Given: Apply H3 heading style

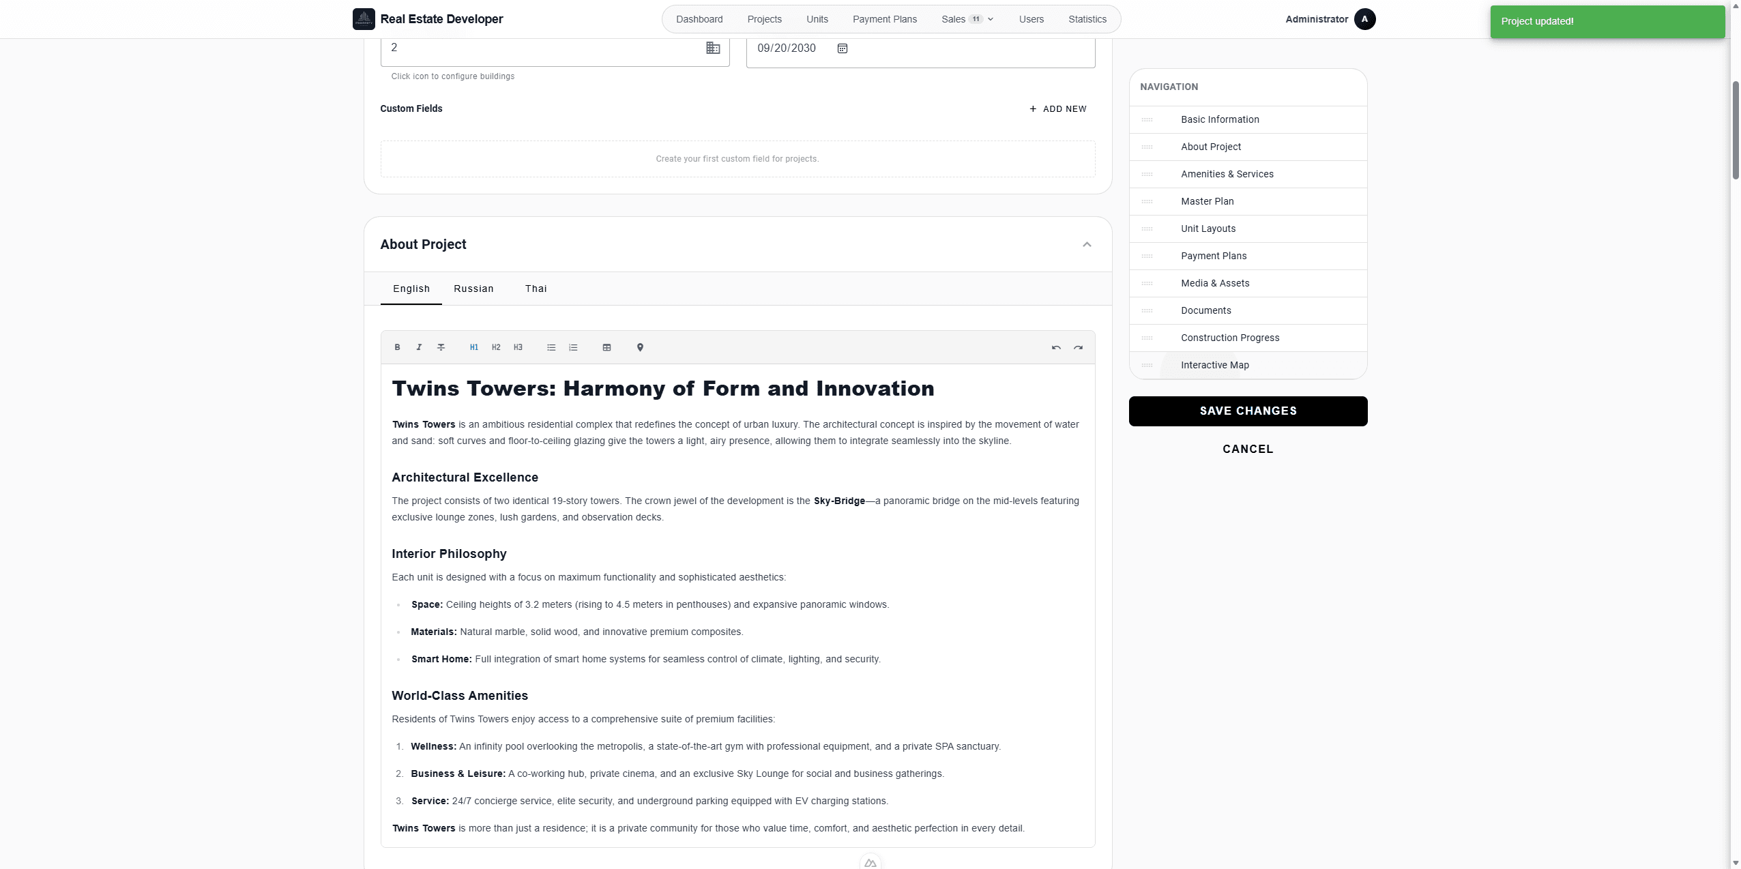Looking at the screenshot, I should [518, 347].
